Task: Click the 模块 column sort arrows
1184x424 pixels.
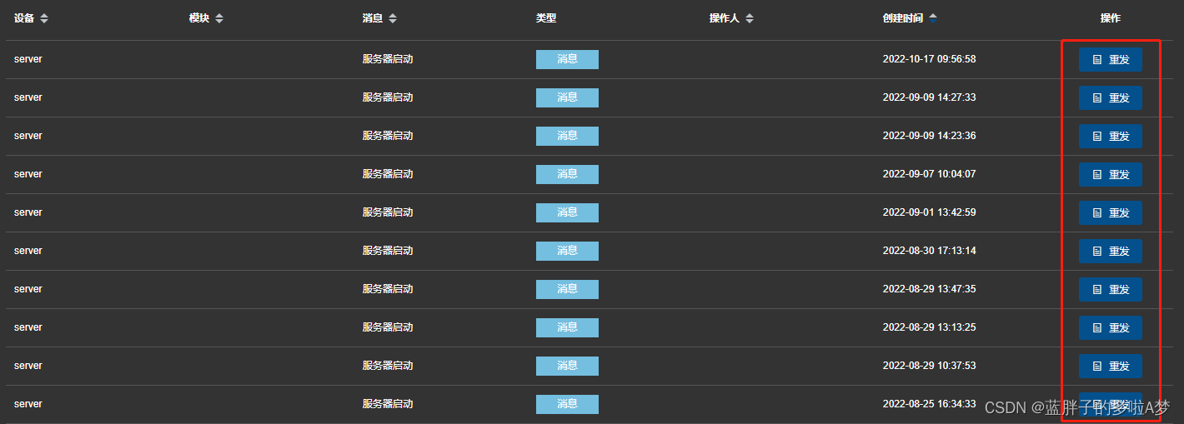Action: 219,18
